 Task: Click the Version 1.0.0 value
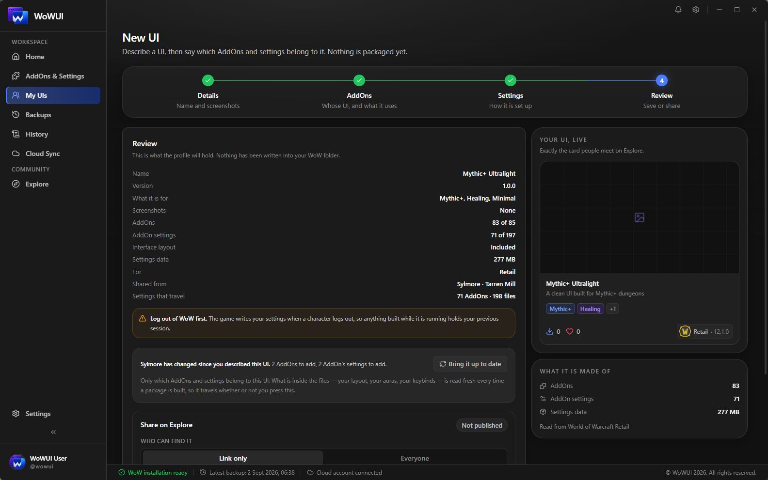[x=509, y=186]
